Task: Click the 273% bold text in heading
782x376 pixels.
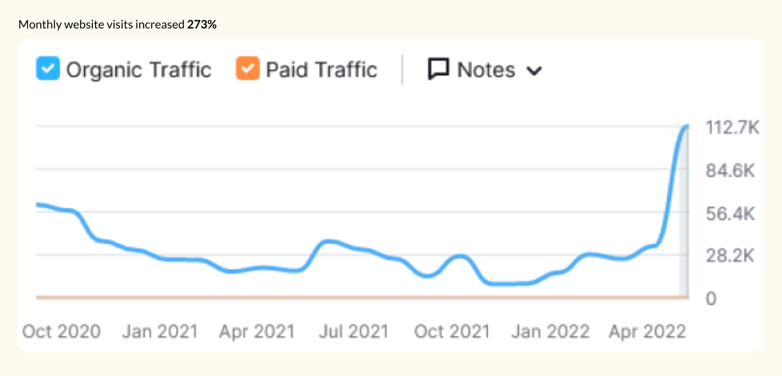Action: tap(202, 24)
